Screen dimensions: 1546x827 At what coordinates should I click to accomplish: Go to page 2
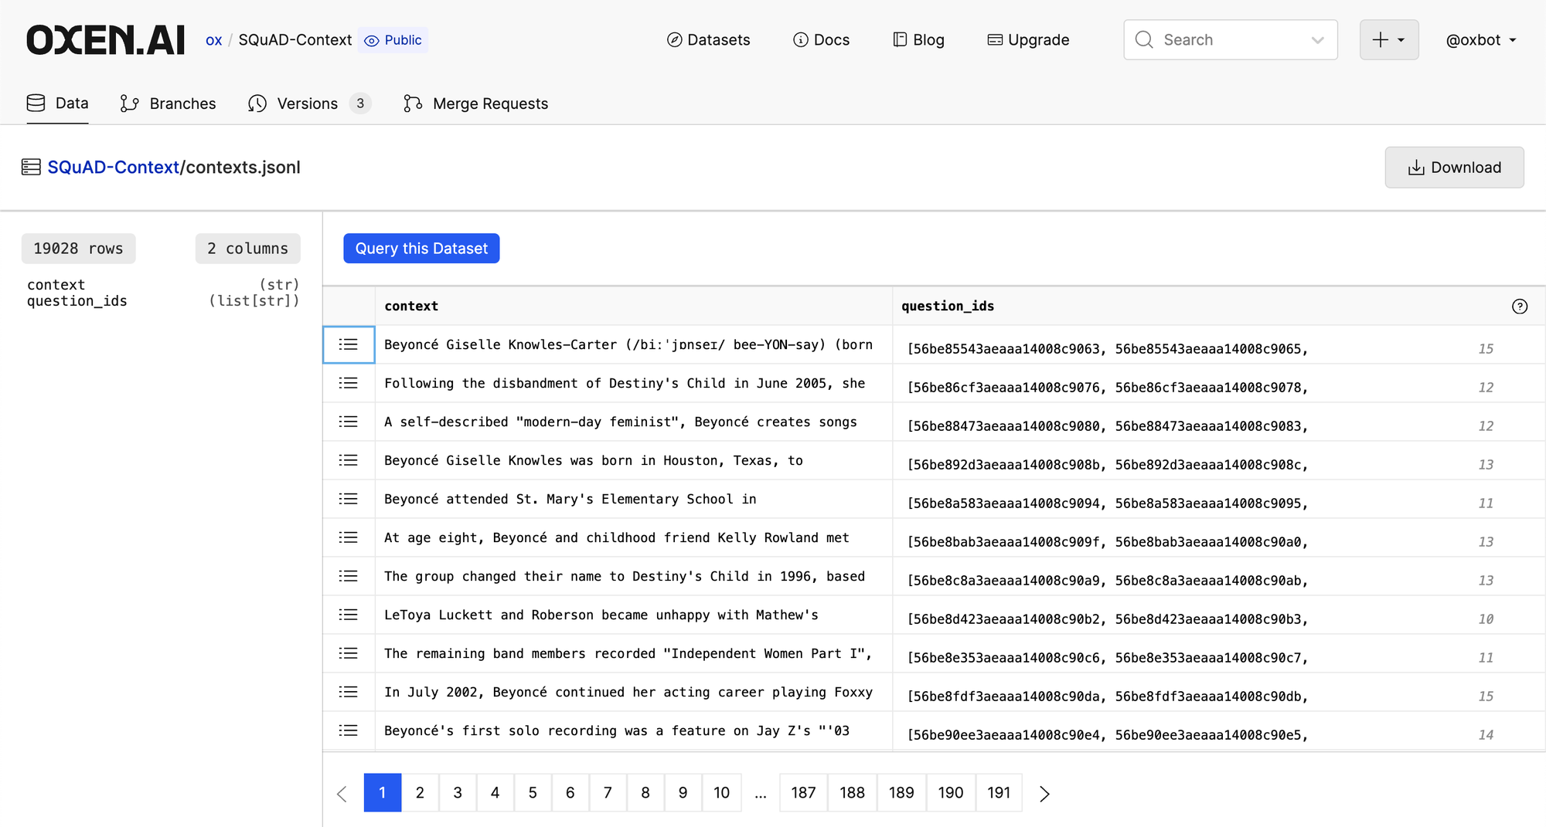[420, 793]
